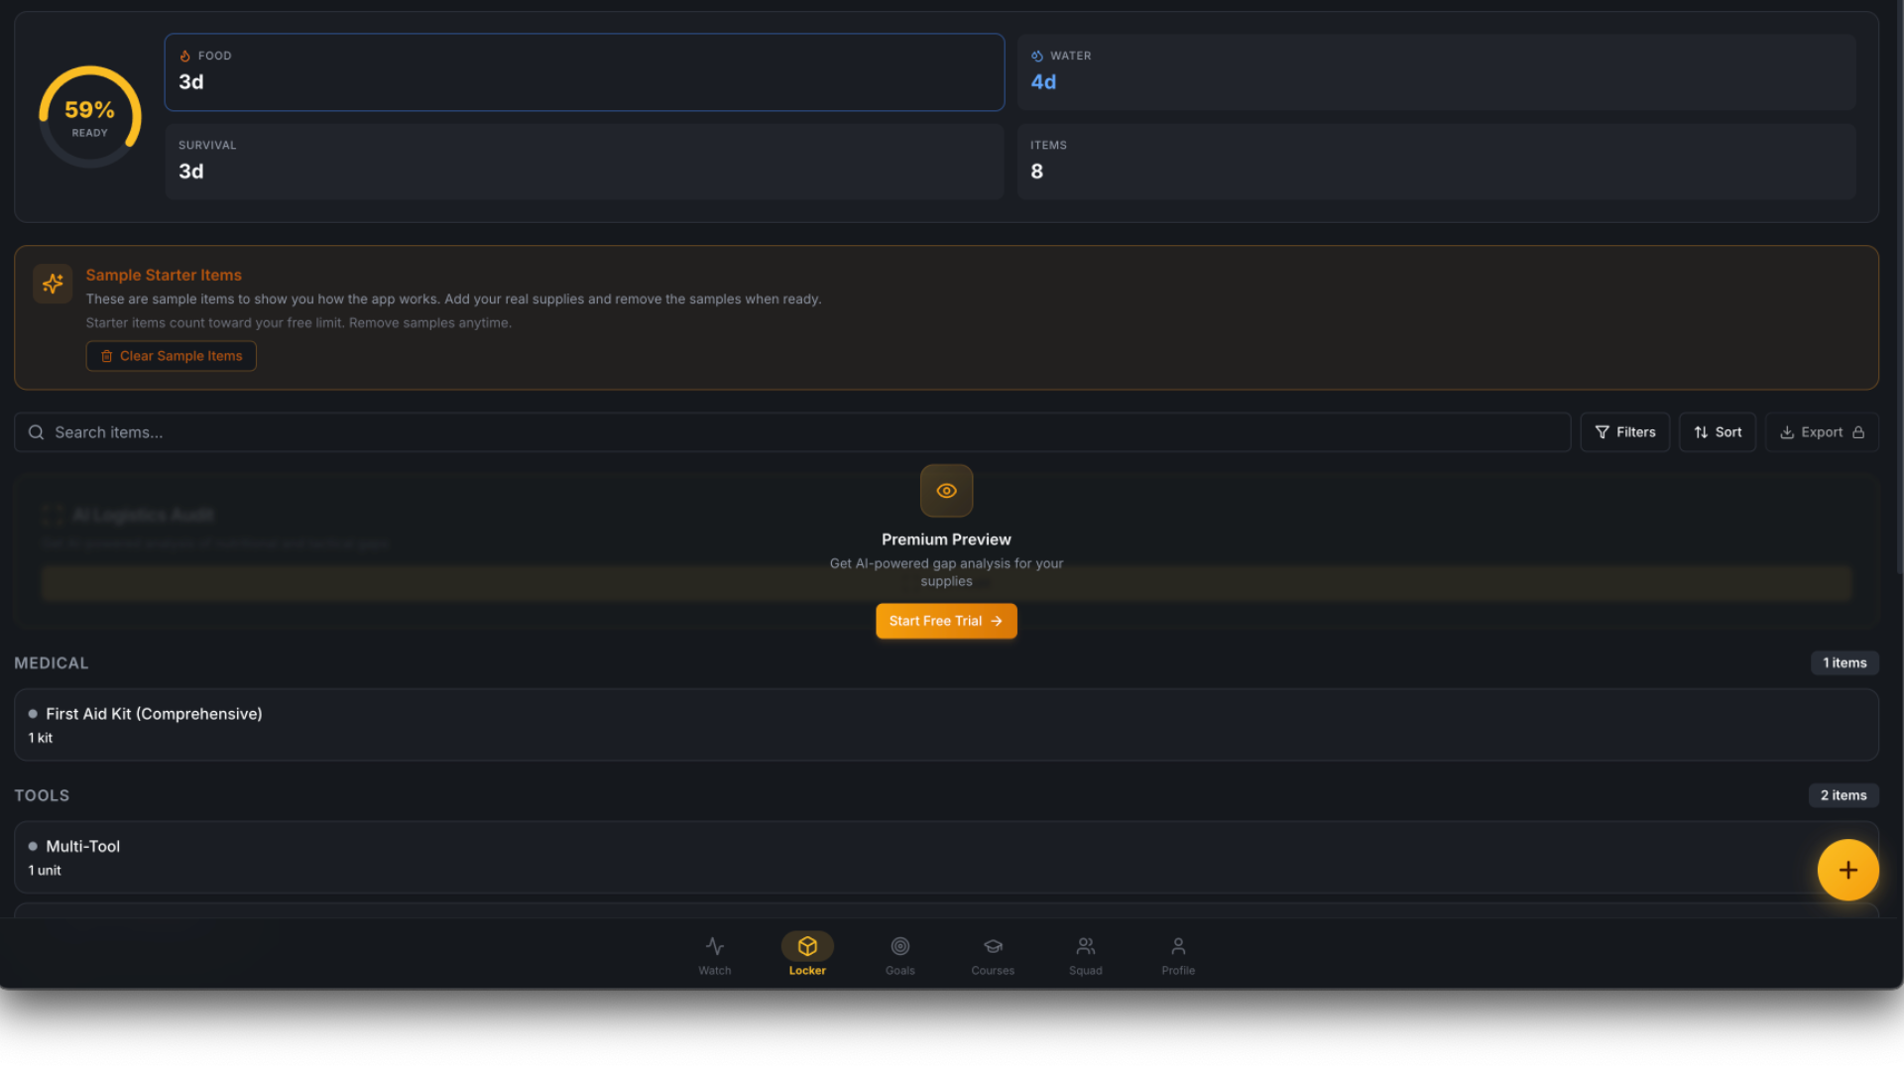The image size is (1904, 1071).
Task: Click the 59% ready progress ring
Action: [x=89, y=117]
